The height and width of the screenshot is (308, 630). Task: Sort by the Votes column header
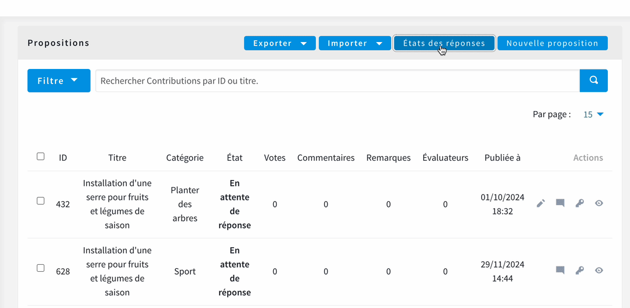tap(275, 158)
